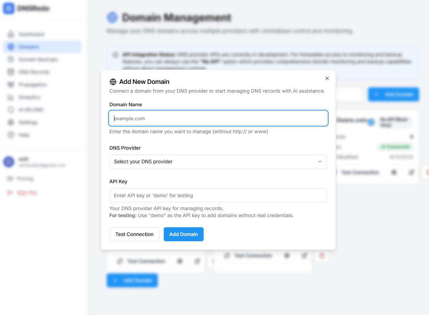Click the blurred Add Domain button at top right
The image size is (429, 315).
point(394,94)
